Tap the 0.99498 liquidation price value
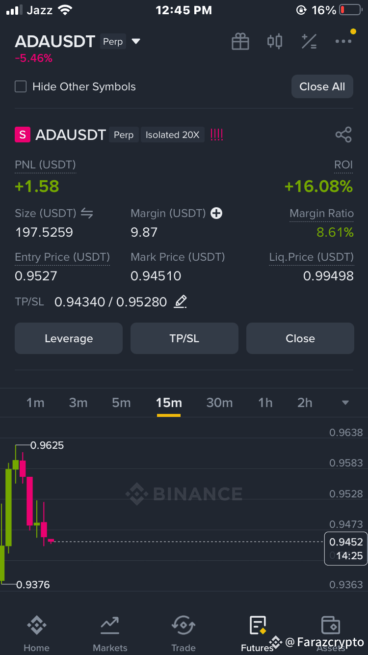The width and height of the screenshot is (368, 655). (328, 276)
